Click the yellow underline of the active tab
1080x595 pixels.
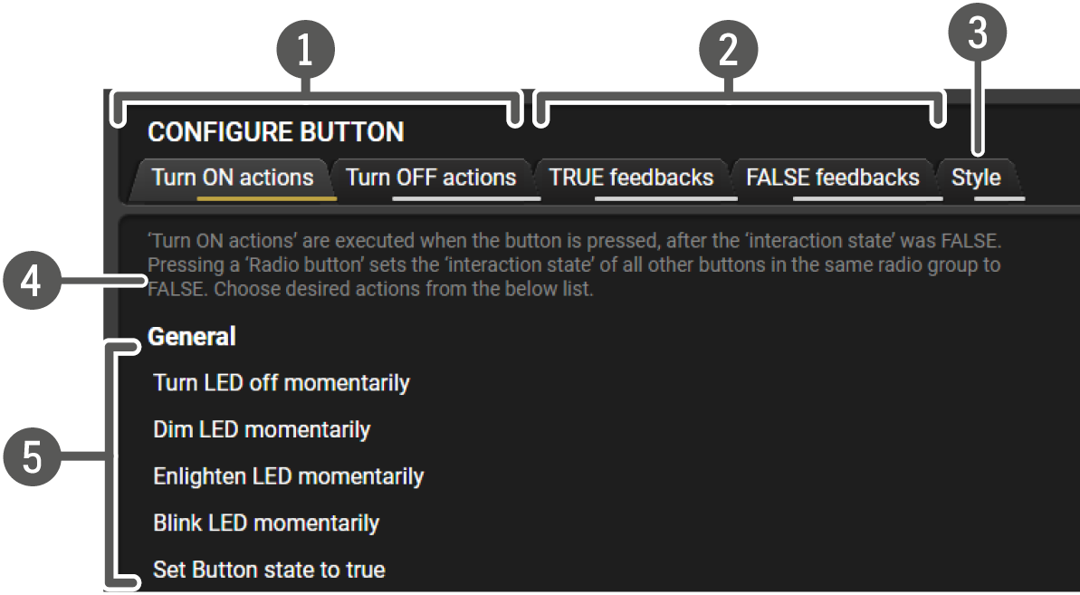[x=266, y=198]
